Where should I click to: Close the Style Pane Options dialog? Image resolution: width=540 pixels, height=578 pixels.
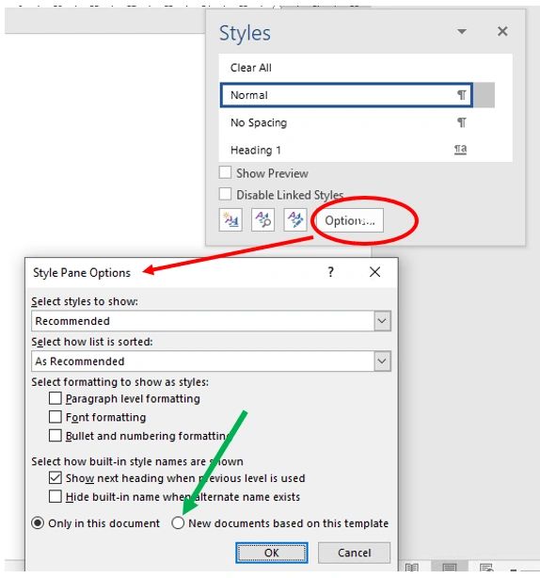pyautogui.click(x=375, y=272)
